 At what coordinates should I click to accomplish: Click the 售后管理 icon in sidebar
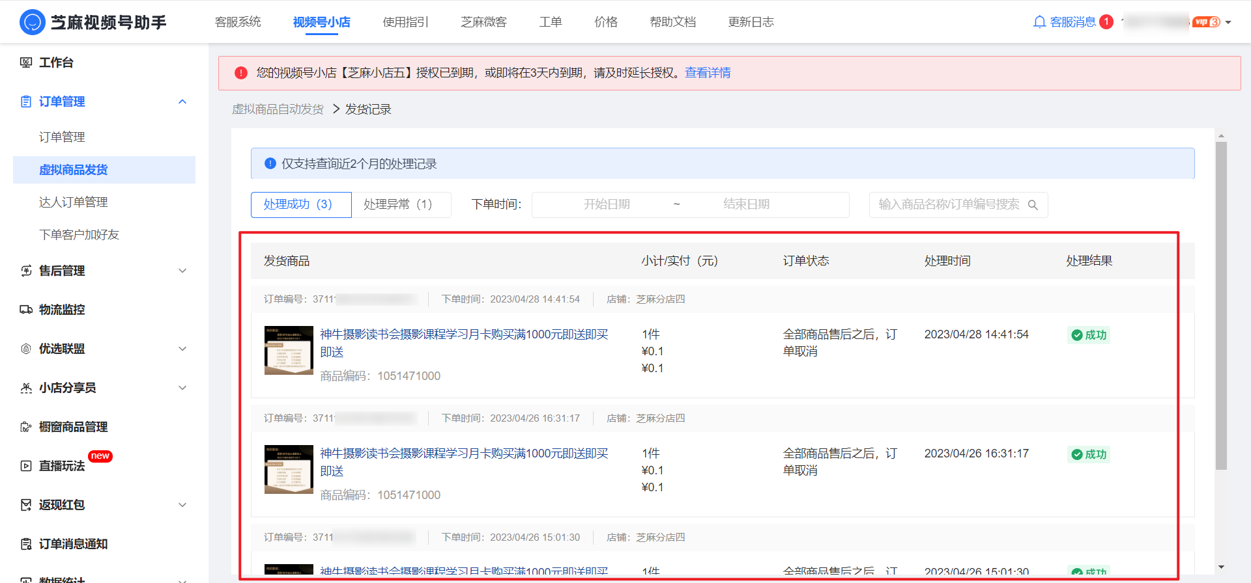26,271
